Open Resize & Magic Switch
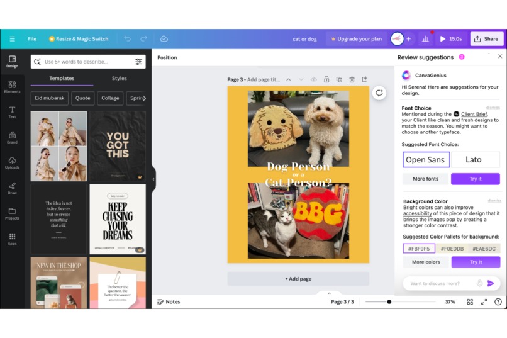 tap(79, 39)
